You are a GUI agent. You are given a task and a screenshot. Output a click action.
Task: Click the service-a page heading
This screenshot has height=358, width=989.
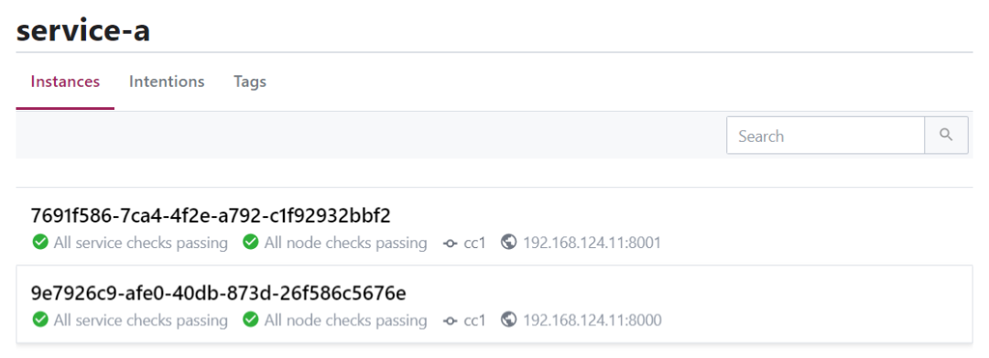pos(82,29)
